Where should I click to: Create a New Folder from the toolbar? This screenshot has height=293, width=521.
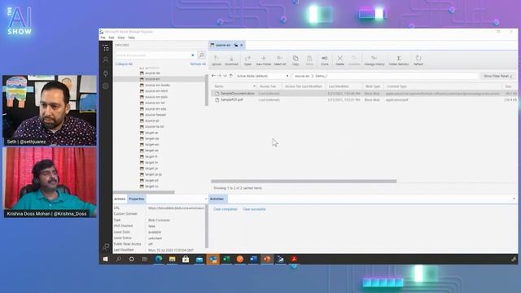pyautogui.click(x=264, y=60)
